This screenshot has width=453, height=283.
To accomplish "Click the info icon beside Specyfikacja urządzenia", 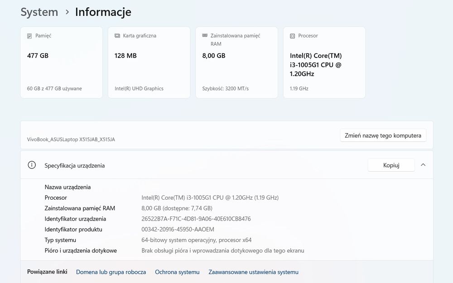I will pos(32,165).
